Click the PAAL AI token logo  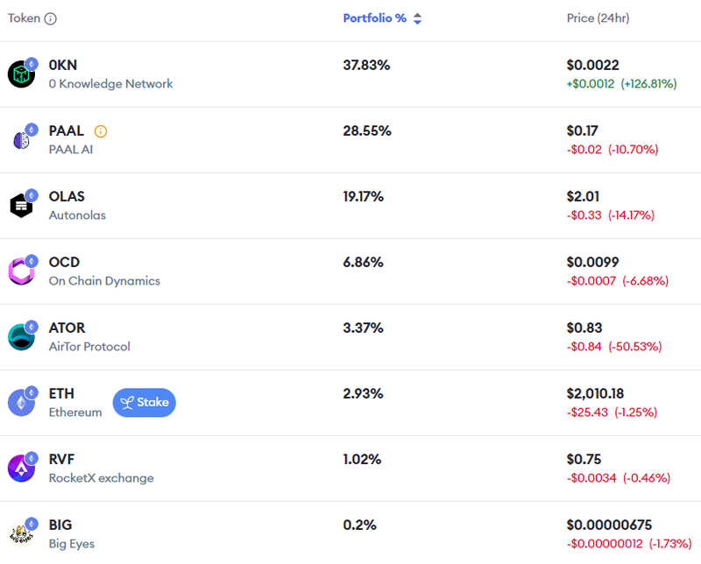[21, 140]
